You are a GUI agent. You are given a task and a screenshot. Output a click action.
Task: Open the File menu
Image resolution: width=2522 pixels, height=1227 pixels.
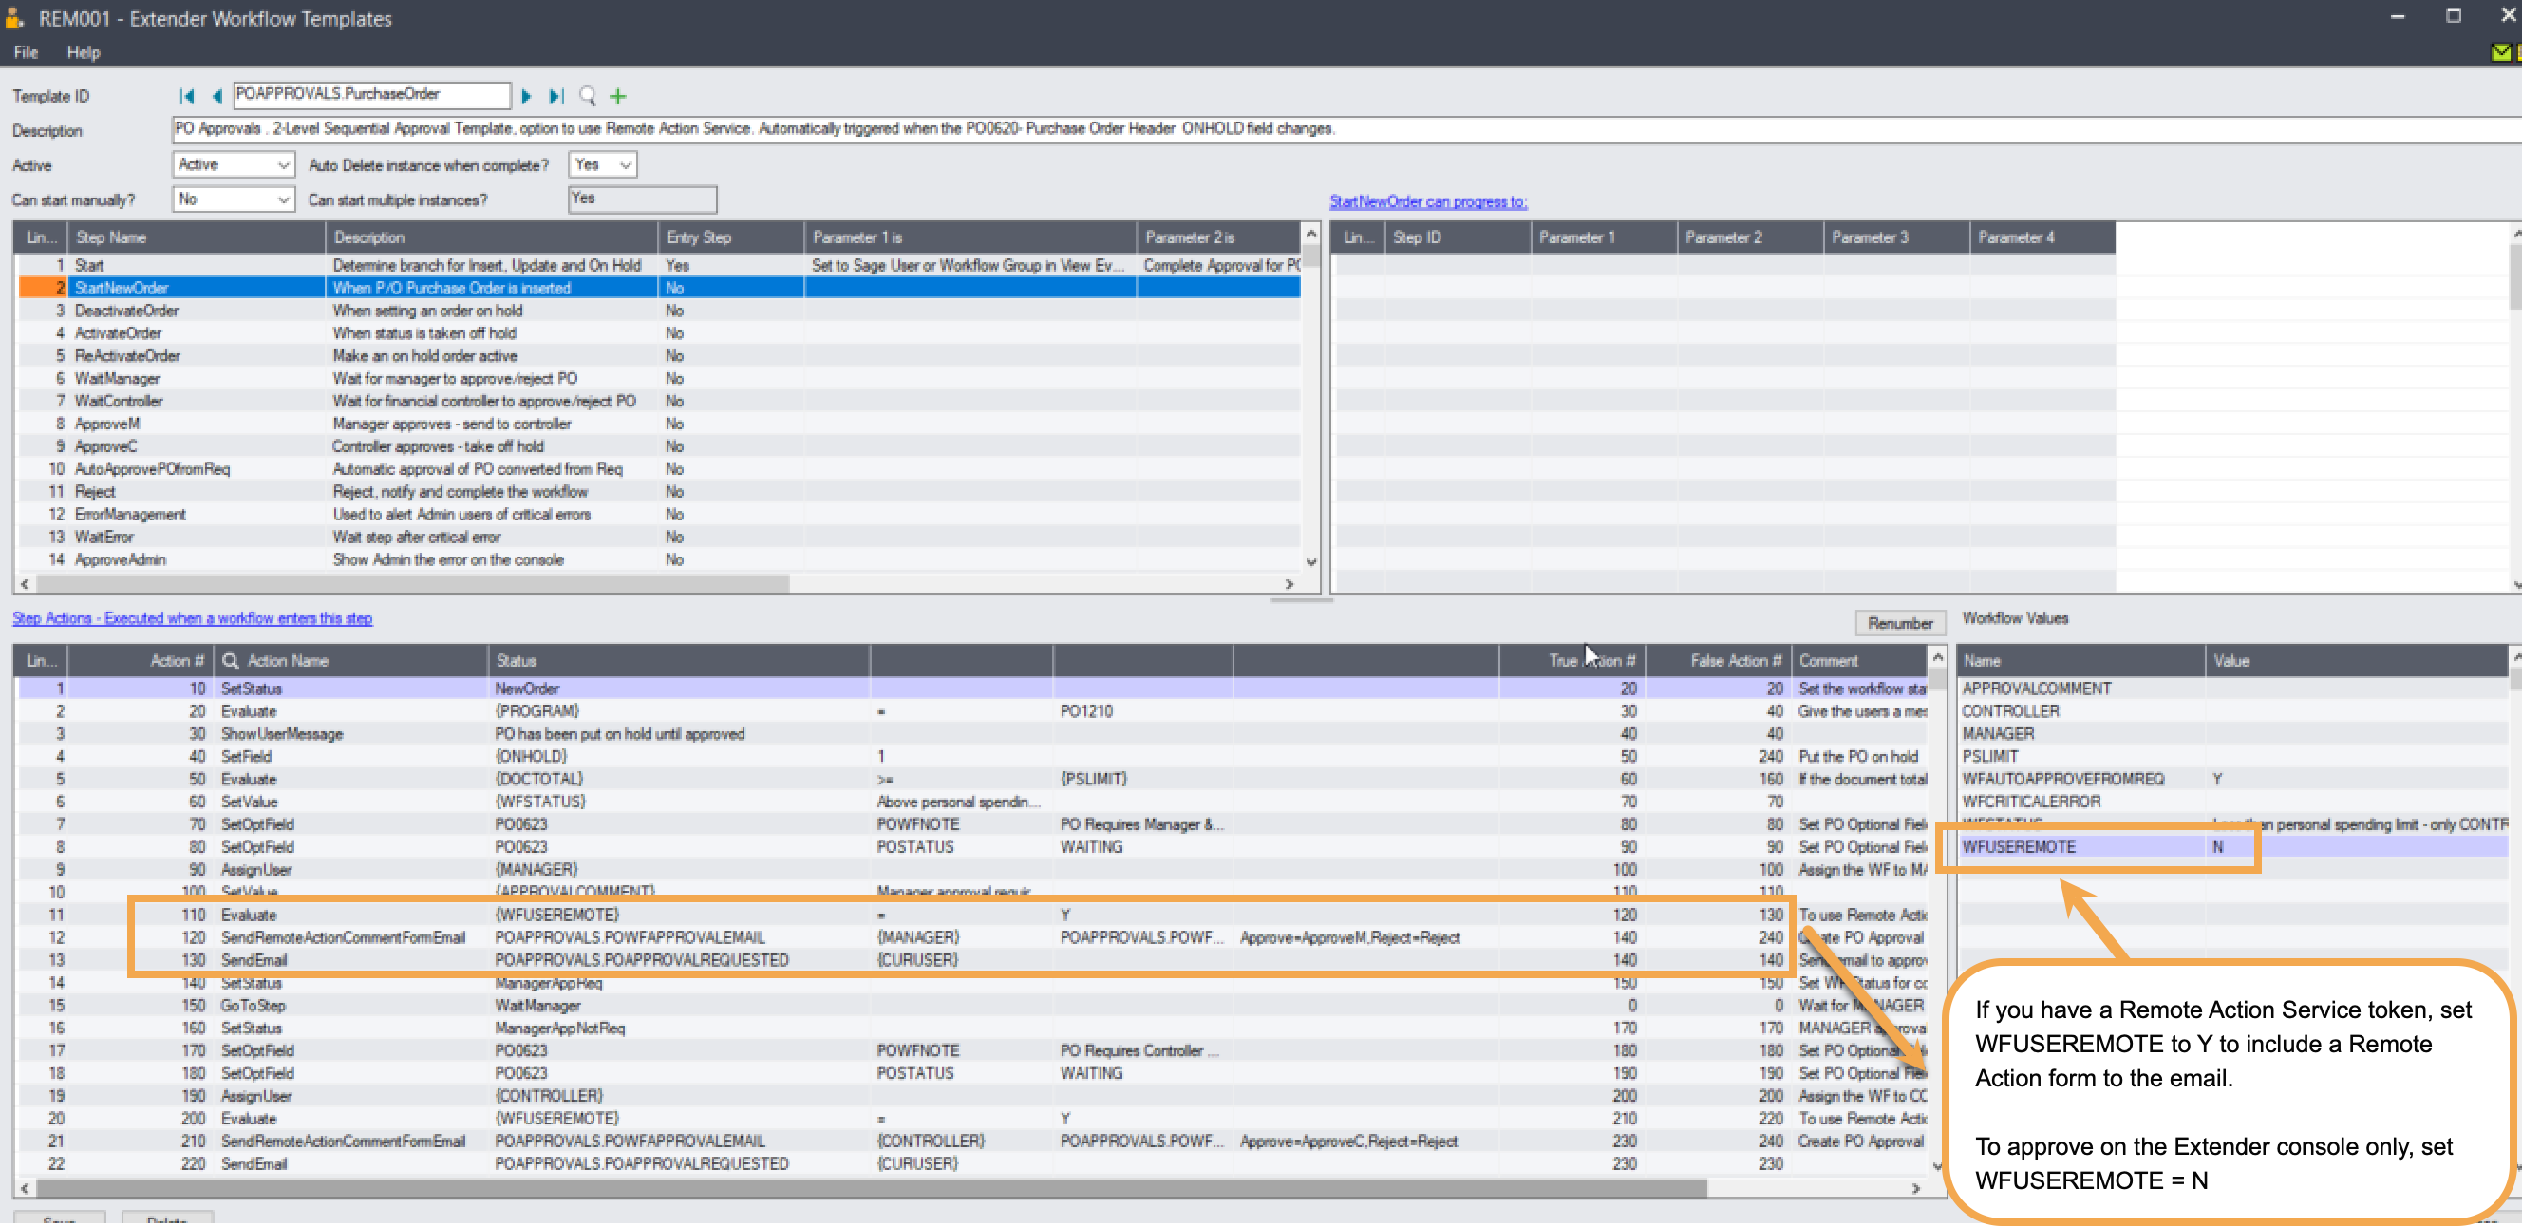(x=27, y=53)
